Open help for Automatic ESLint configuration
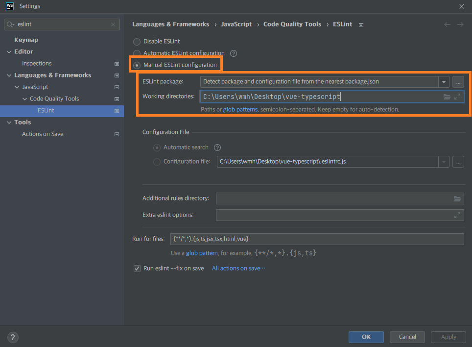472x347 pixels. [234, 53]
